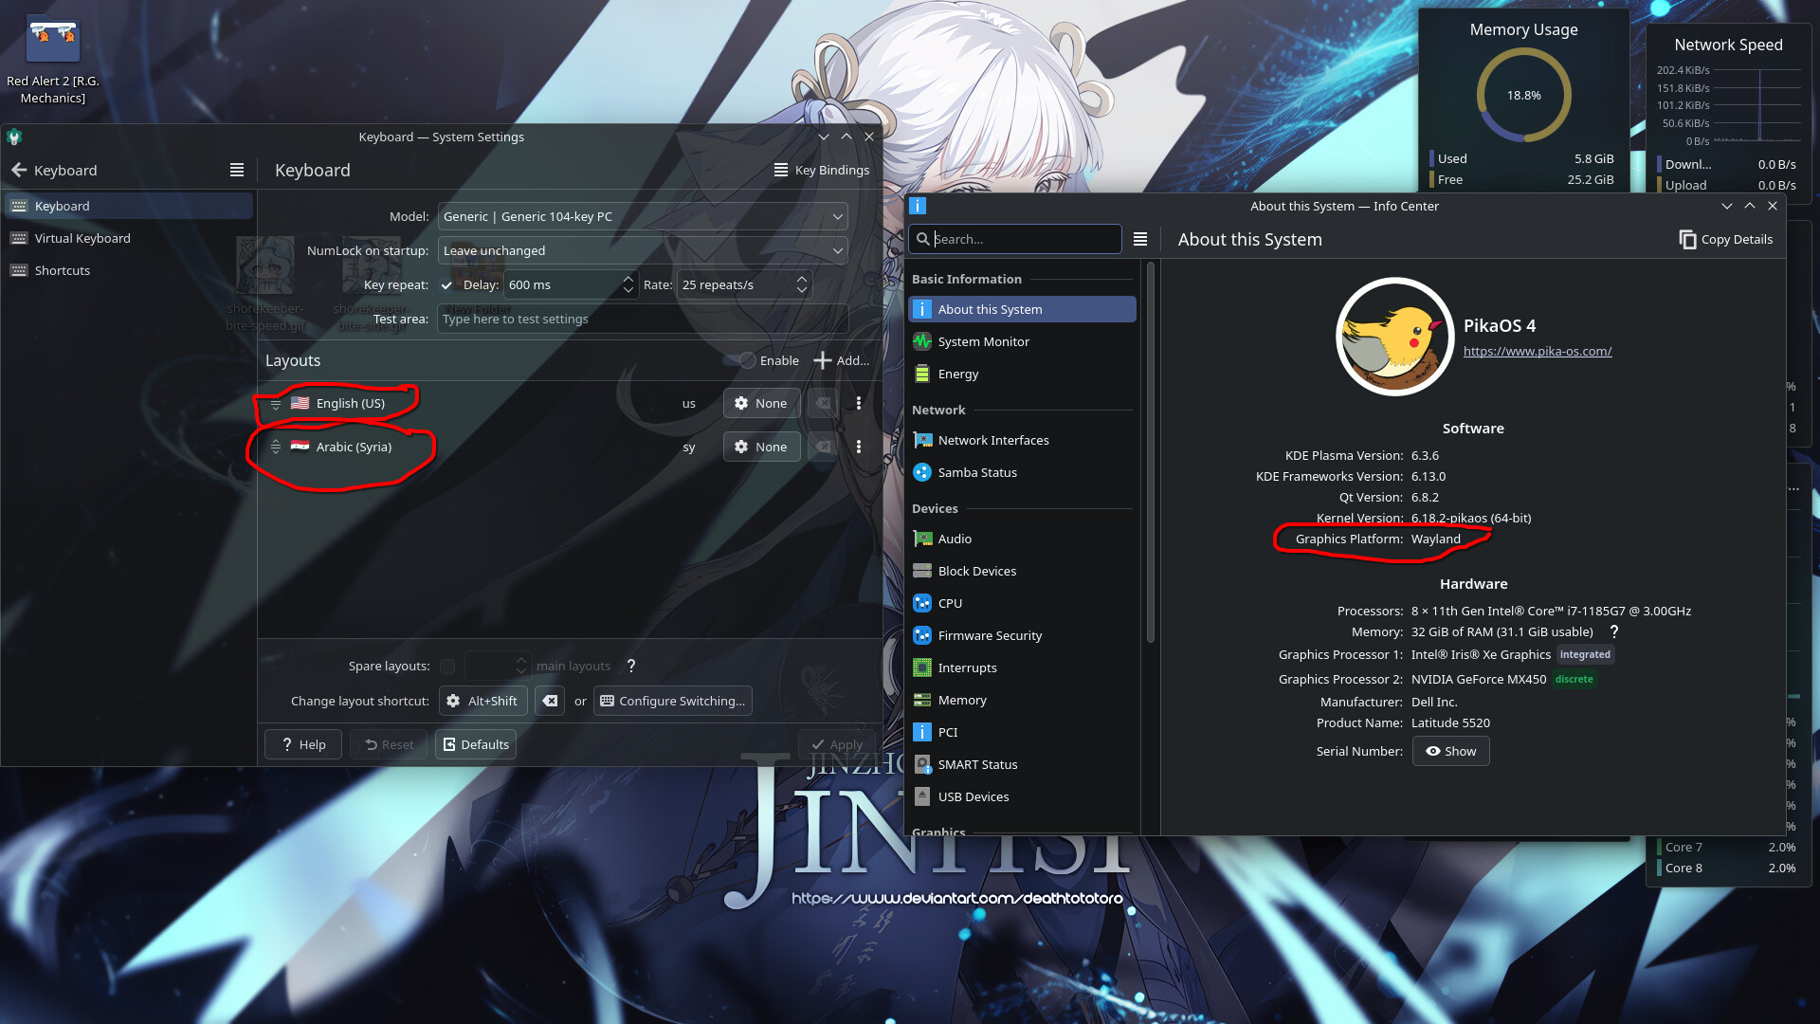Image resolution: width=1820 pixels, height=1024 pixels.
Task: Toggle the Enable layouts switch
Action: [740, 360]
